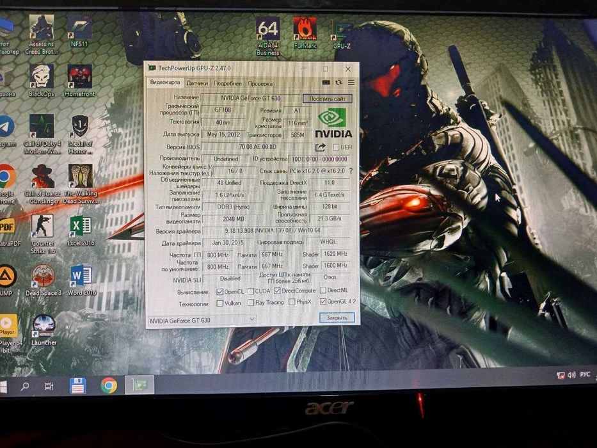Click the РУС language indicator

coord(585,374)
